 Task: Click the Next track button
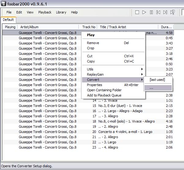tap(165, 12)
